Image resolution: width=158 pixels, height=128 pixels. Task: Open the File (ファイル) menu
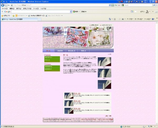tap(4, 8)
